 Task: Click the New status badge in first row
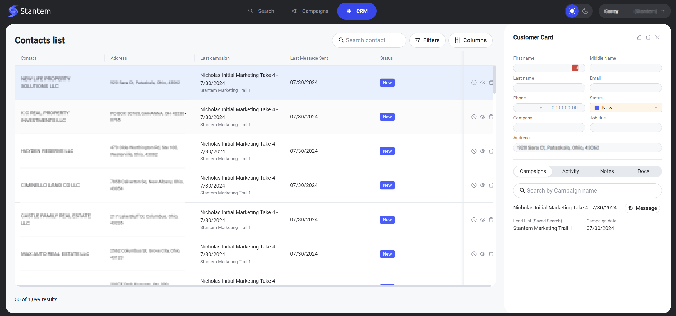(387, 83)
